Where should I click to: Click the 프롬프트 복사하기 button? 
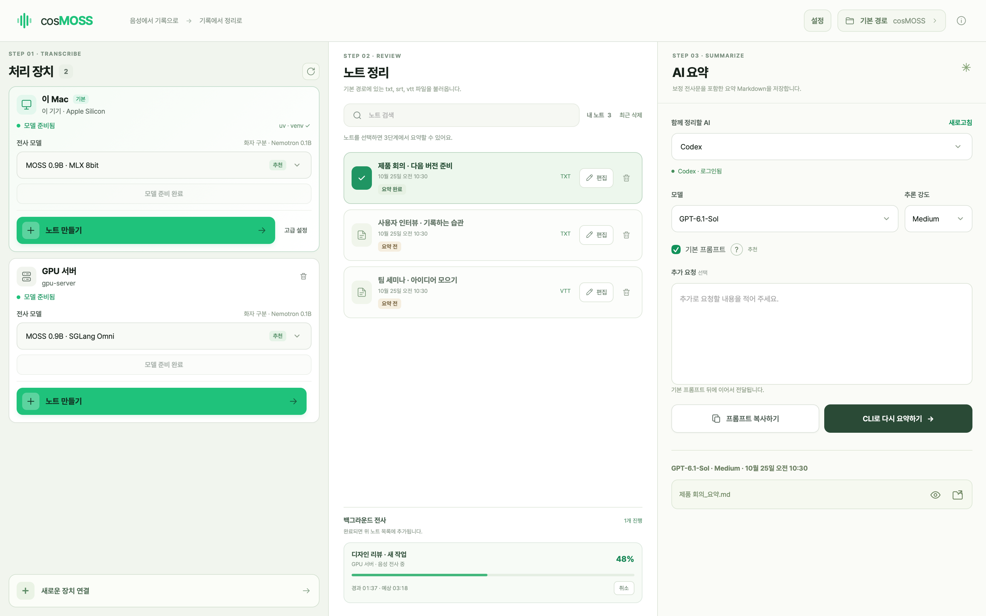[x=745, y=418]
